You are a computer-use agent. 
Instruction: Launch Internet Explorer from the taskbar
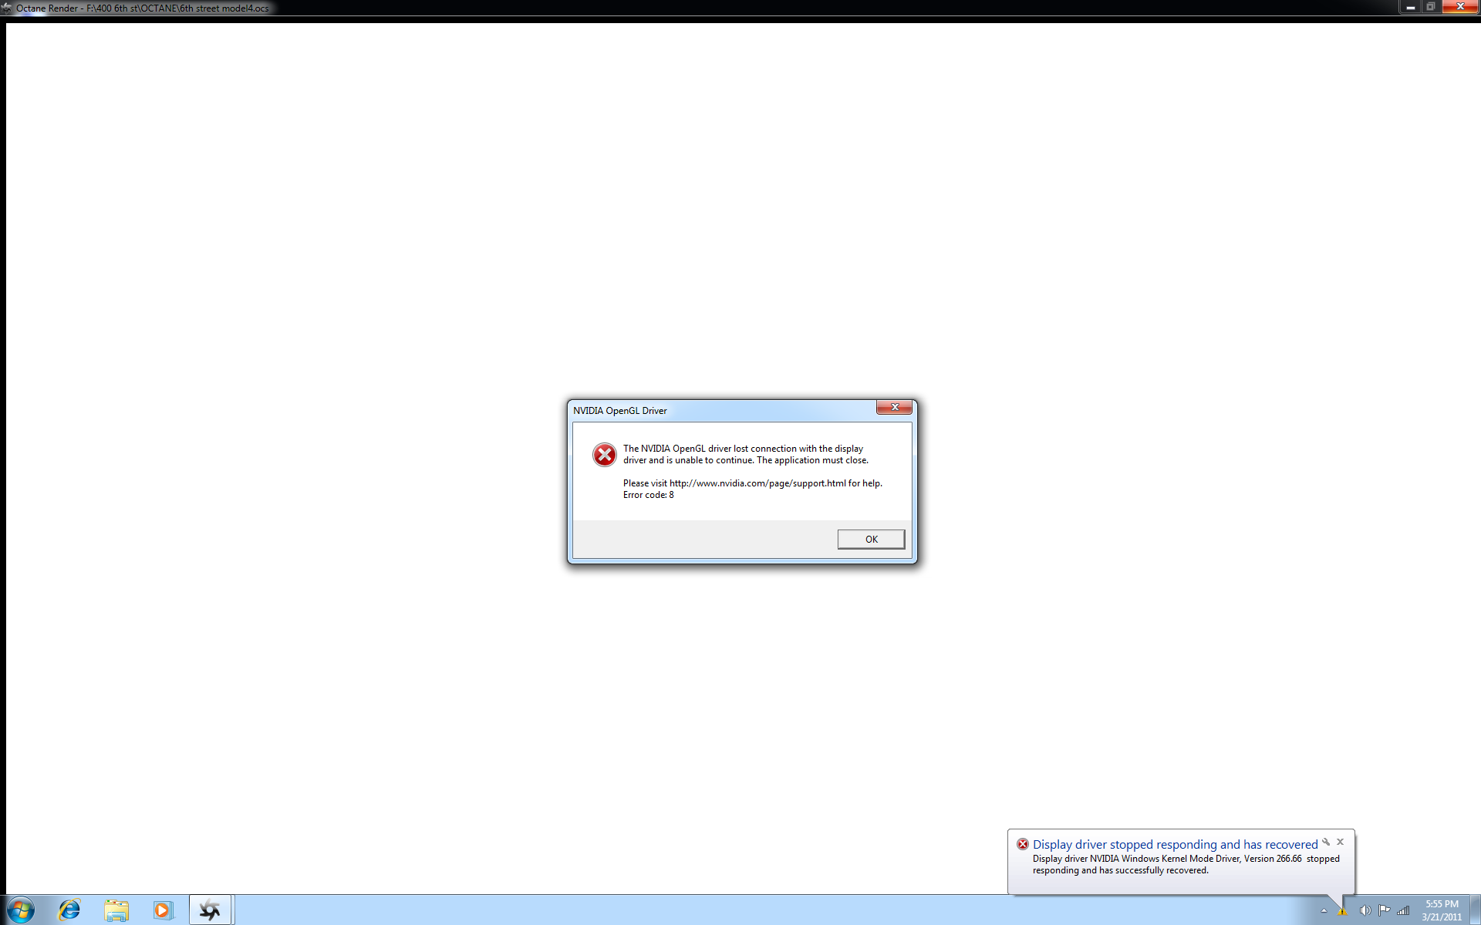point(69,910)
